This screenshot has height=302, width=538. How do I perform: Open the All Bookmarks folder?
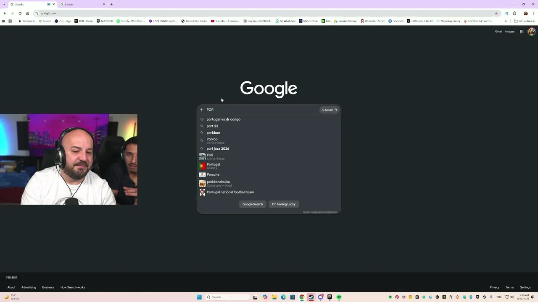[x=524, y=21]
